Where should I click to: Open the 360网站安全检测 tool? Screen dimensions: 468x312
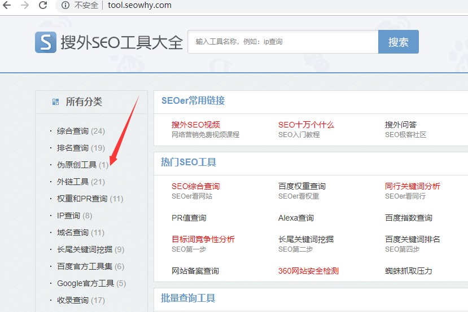pos(309,271)
